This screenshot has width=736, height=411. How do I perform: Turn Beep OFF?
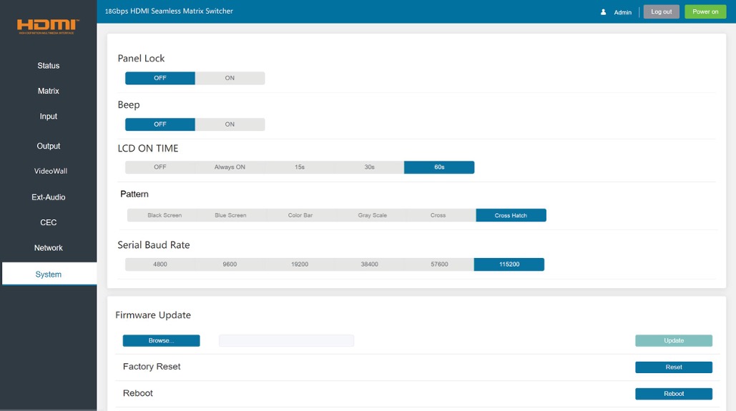point(160,124)
